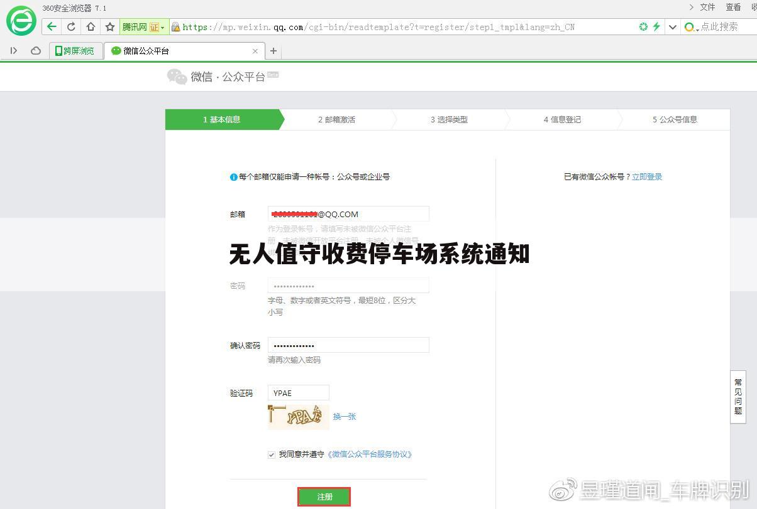The width and height of the screenshot is (757, 509).
Task: Click the 密码 password field
Action: (x=348, y=286)
